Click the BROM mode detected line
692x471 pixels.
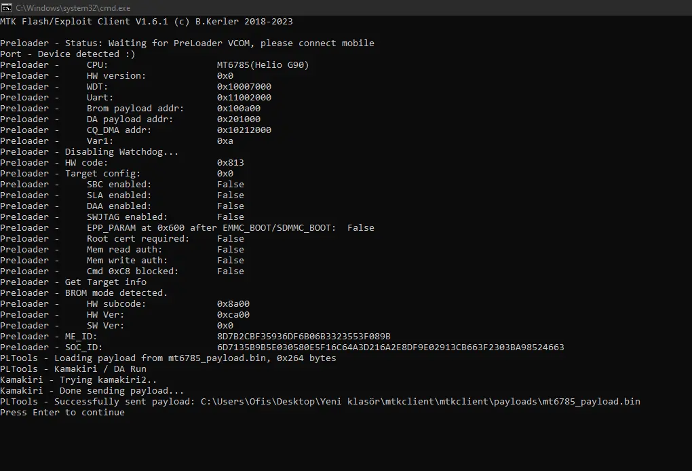tap(84, 293)
